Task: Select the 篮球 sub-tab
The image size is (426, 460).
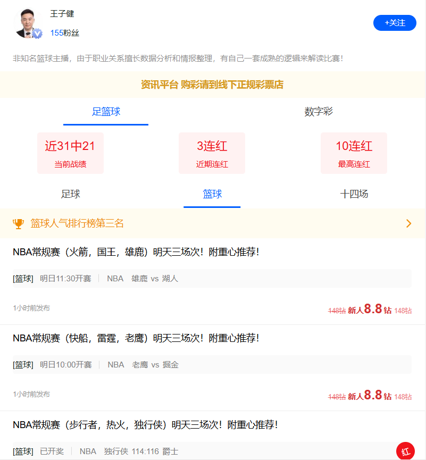Action: click(x=212, y=194)
